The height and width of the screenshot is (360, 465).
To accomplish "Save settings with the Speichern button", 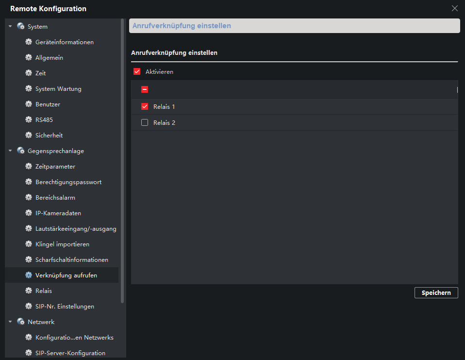I will pos(436,292).
